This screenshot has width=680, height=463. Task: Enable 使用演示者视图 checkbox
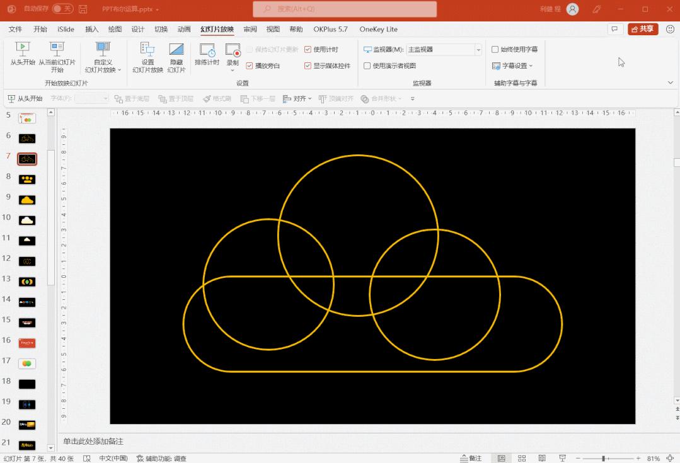[x=367, y=66]
